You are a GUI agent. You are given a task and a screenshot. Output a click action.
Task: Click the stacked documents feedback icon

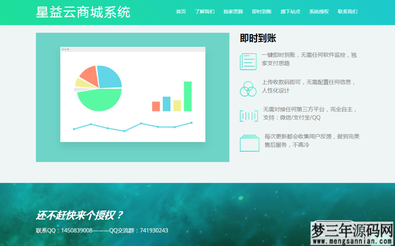pos(249,142)
